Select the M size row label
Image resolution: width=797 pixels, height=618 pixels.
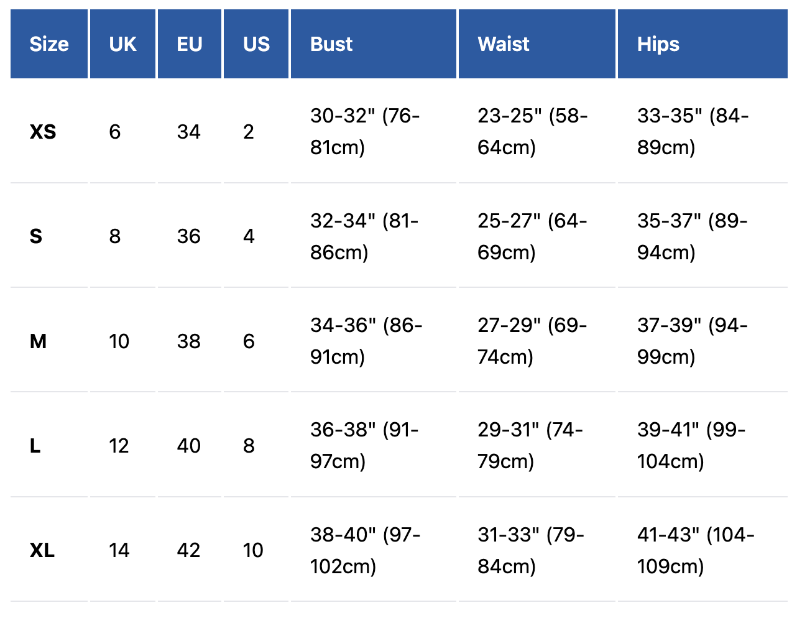click(x=38, y=341)
